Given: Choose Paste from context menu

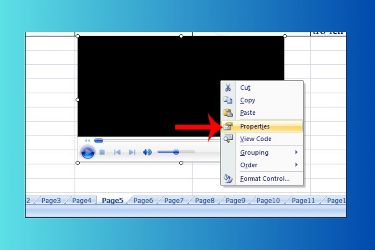Looking at the screenshot, I should (262, 113).
